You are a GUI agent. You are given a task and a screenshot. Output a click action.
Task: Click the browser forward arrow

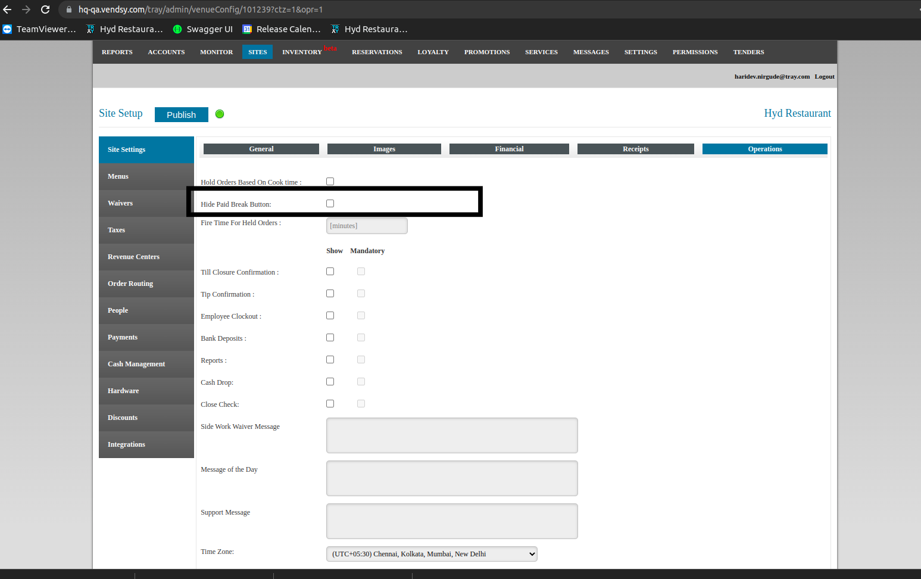tap(26, 10)
